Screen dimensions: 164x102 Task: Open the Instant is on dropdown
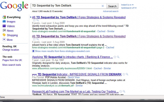click(x=127, y=5)
